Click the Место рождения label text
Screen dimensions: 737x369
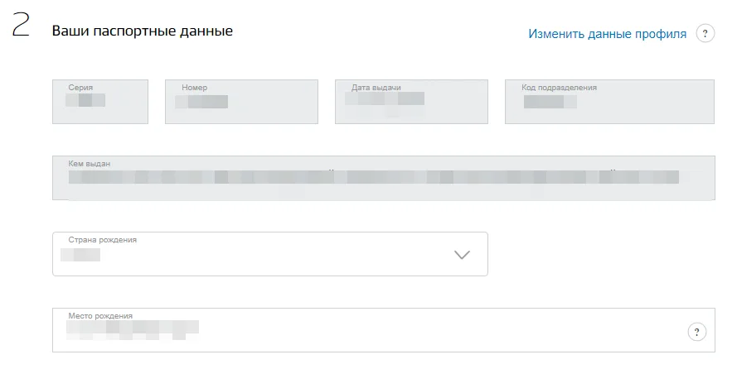pyautogui.click(x=100, y=315)
